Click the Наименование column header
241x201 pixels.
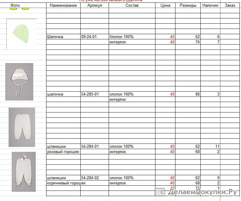63,5
